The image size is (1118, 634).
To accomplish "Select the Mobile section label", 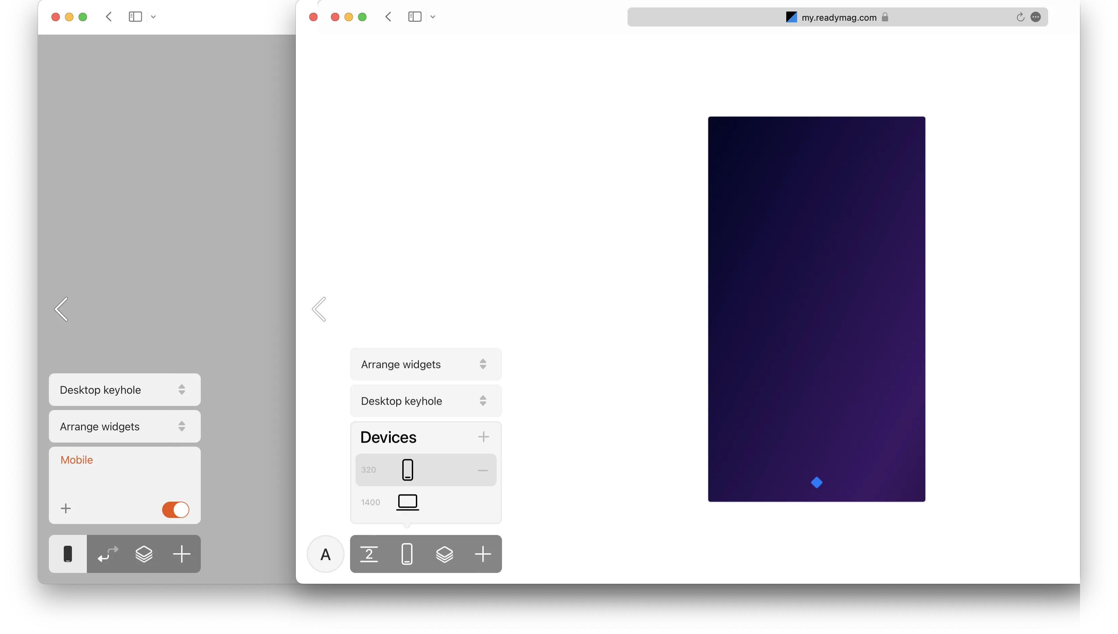I will (x=77, y=460).
